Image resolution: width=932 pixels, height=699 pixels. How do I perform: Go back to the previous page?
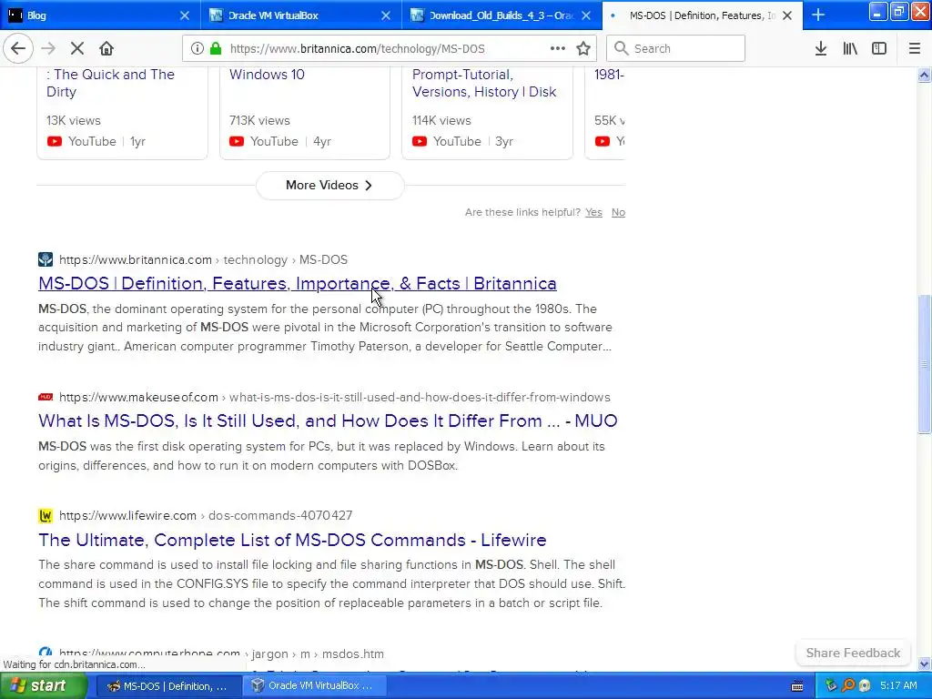18,49
